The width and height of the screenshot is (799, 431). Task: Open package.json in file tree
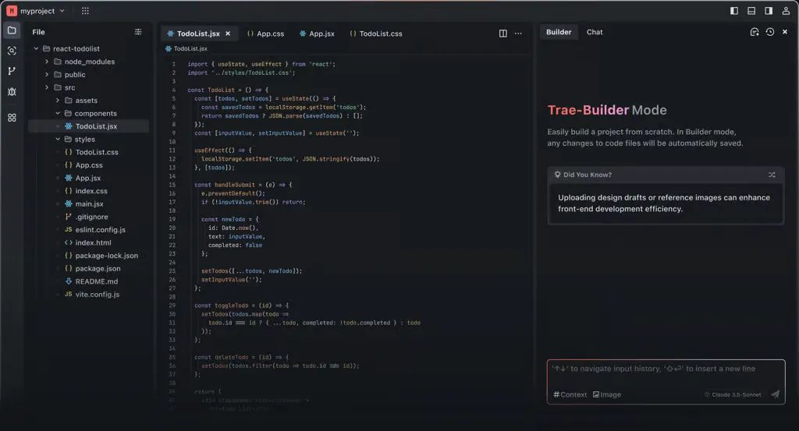pos(98,268)
